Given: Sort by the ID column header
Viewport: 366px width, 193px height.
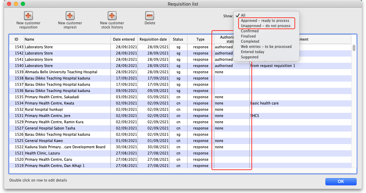Looking at the screenshot, I should pos(16,40).
